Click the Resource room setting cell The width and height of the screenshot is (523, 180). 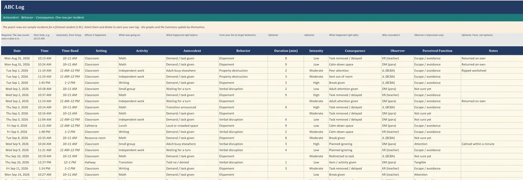click(x=101, y=138)
